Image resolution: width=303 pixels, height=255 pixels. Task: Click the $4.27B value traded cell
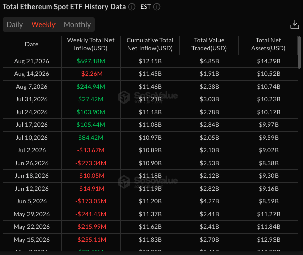click(209, 201)
